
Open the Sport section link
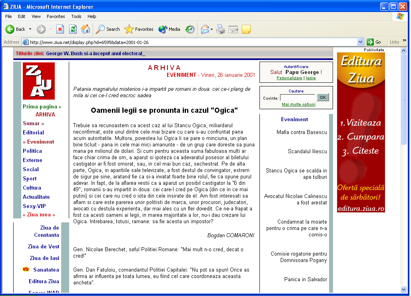click(30, 178)
